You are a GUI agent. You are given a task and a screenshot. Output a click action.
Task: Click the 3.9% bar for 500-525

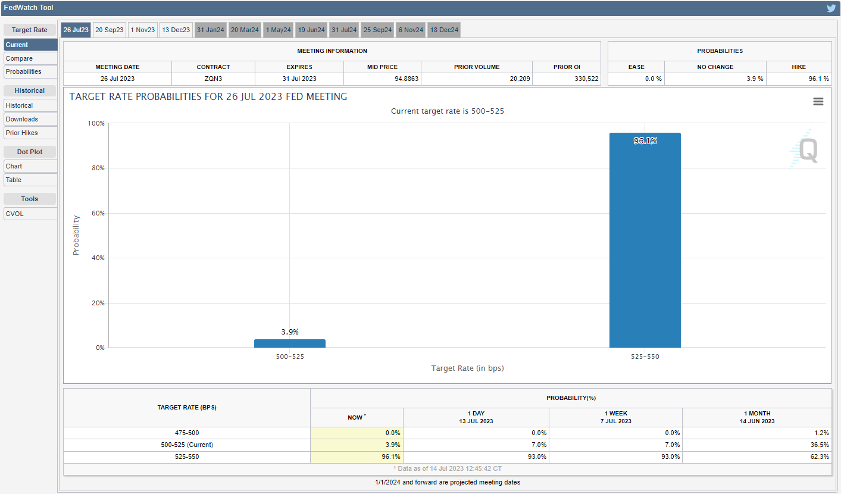pos(290,343)
